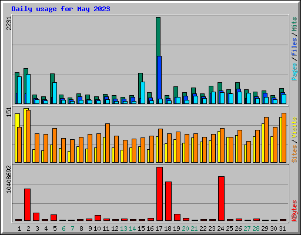This screenshot has height=235, width=301.
Task: Click day label 13 on the x-axis
Action: click(x=123, y=229)
